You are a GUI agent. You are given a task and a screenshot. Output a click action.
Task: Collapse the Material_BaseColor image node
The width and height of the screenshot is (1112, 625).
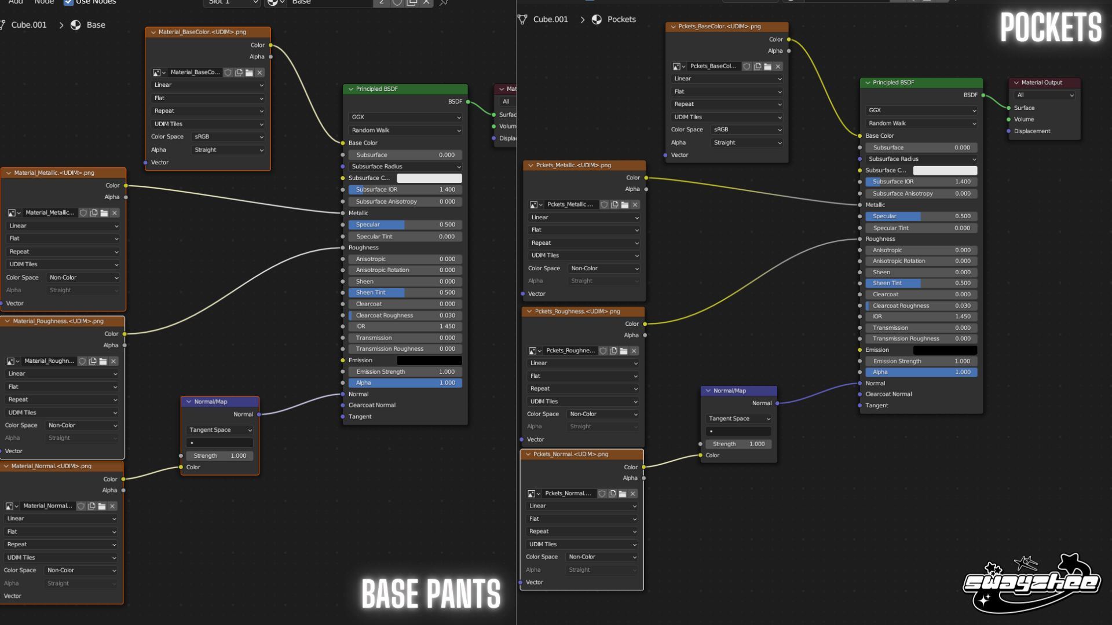153,32
